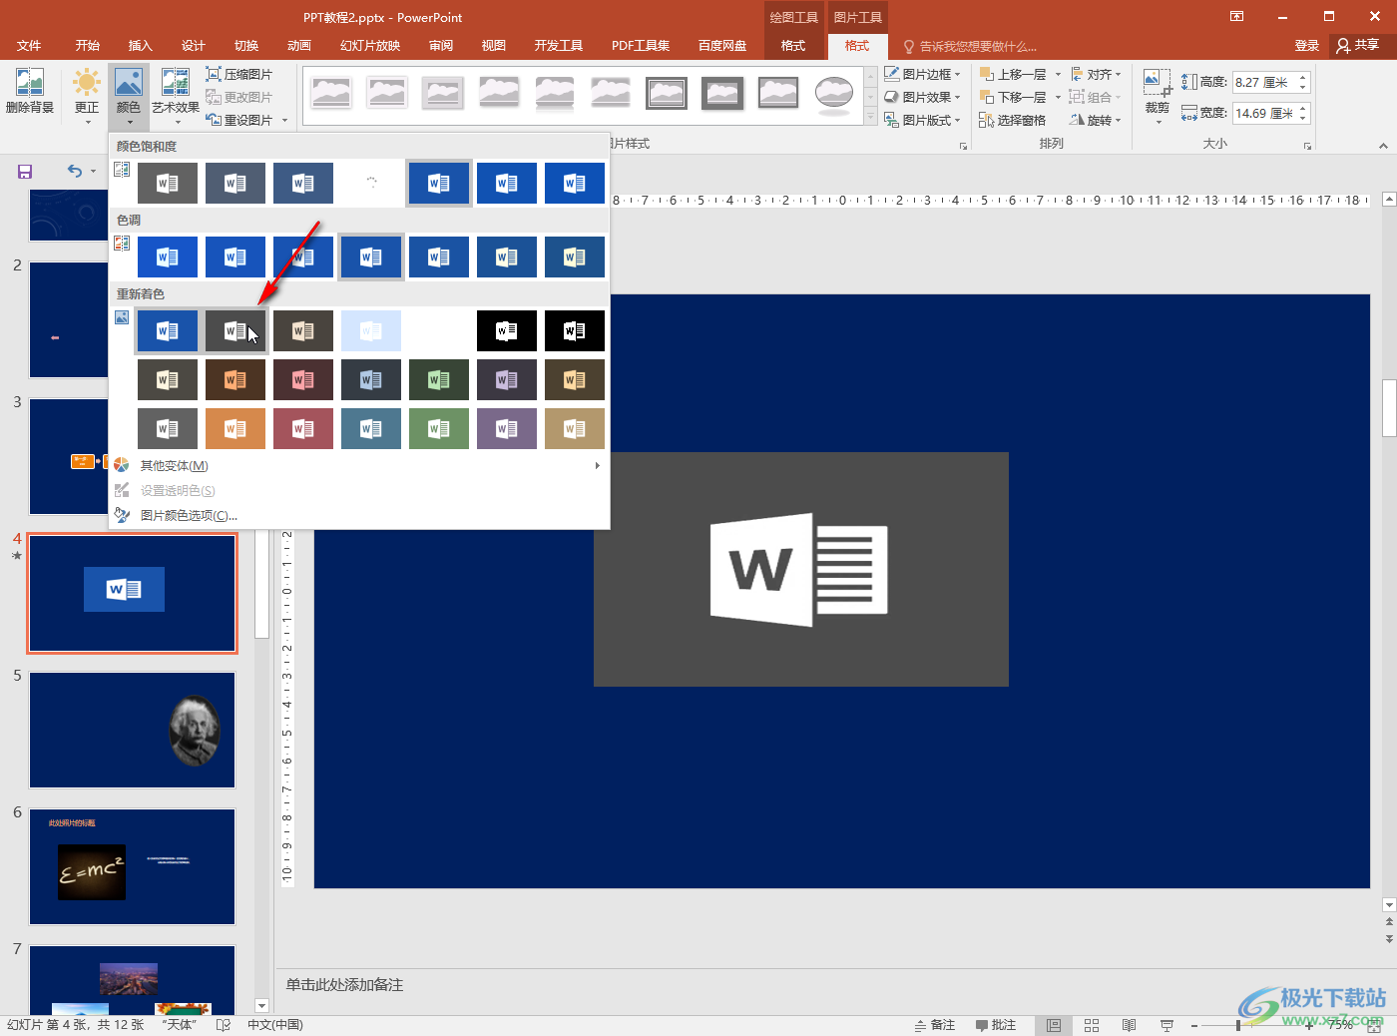Viewport: 1397px width, 1036px height.
Task: Select the Grayscale recolor swatch
Action: pyautogui.click(x=235, y=331)
